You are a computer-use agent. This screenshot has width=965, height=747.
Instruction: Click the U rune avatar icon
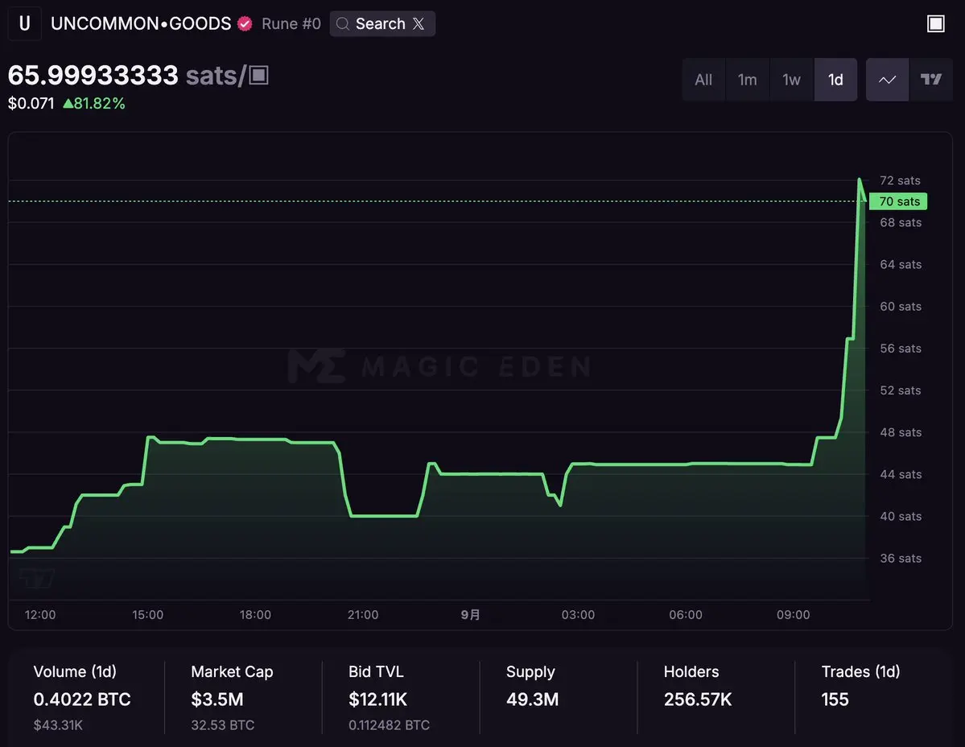[25, 23]
